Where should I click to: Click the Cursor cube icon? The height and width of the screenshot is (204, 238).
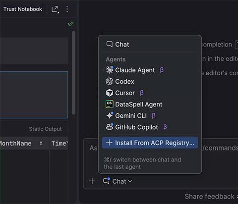[110, 93]
